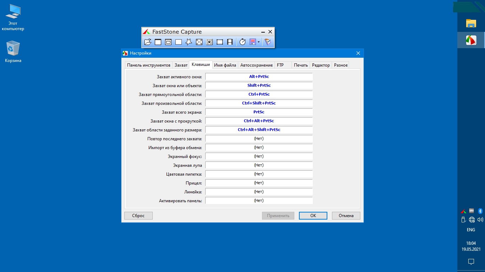Select the Capture Window or Object tool
Screen dimensions: 485x272
[x=168, y=42]
